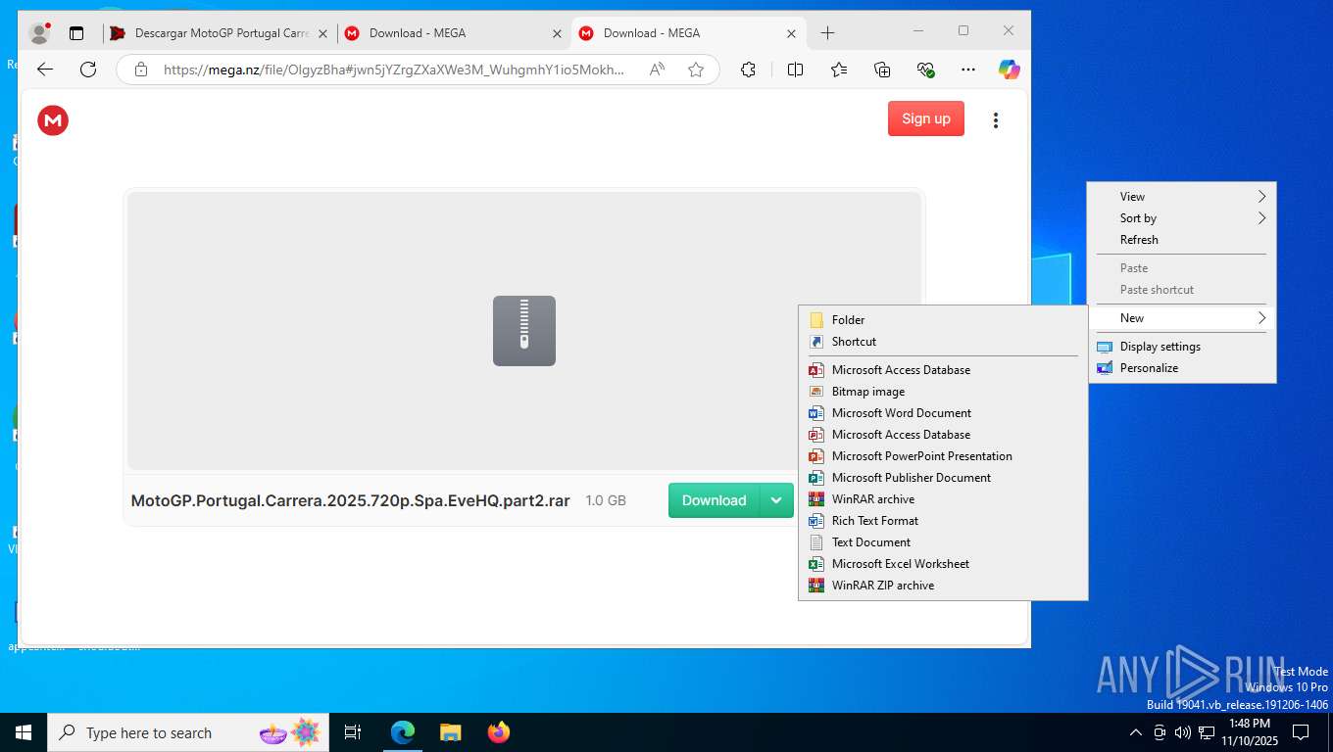Click the address bar URL field

[394, 70]
